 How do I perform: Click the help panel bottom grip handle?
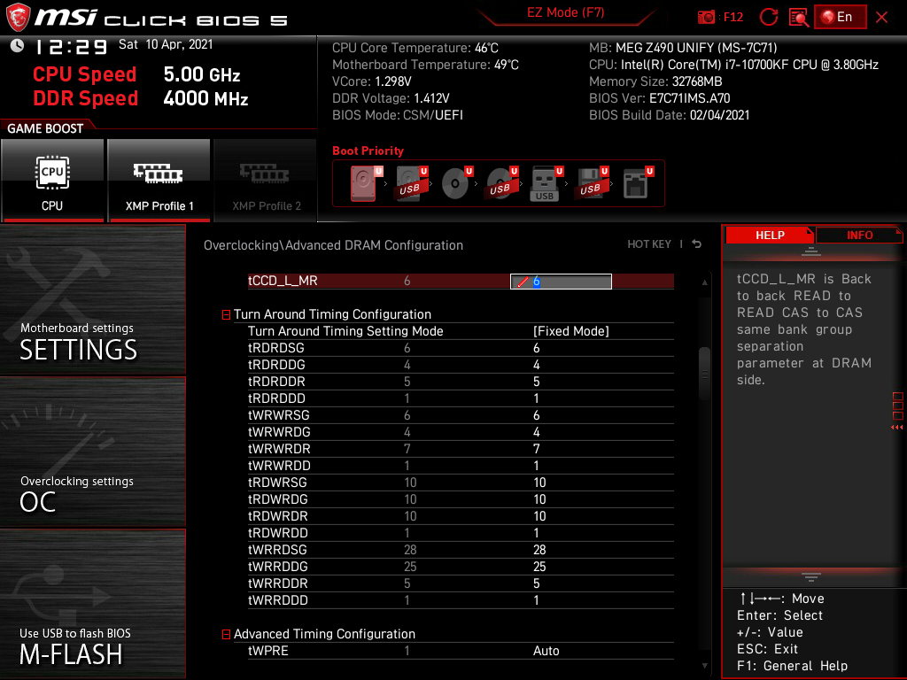pyautogui.click(x=811, y=577)
